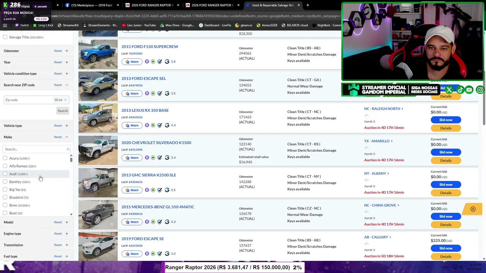Open the Twitch bookmark

coord(22,25)
